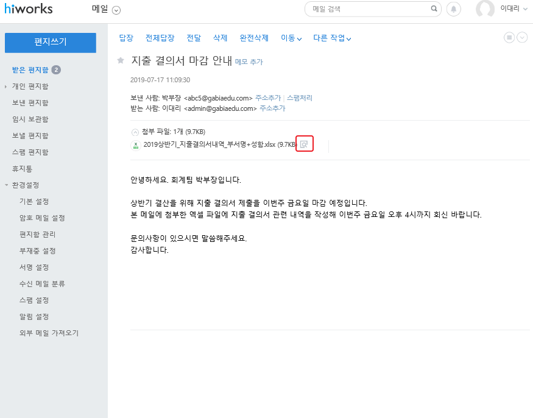This screenshot has width=533, height=418.
Task: Click the search magnifier icon
Action: tap(434, 9)
